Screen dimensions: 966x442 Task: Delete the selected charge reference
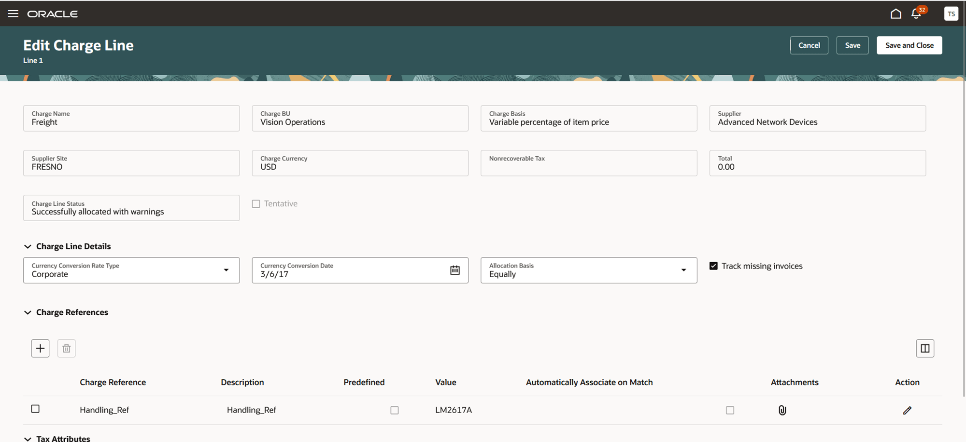[67, 348]
